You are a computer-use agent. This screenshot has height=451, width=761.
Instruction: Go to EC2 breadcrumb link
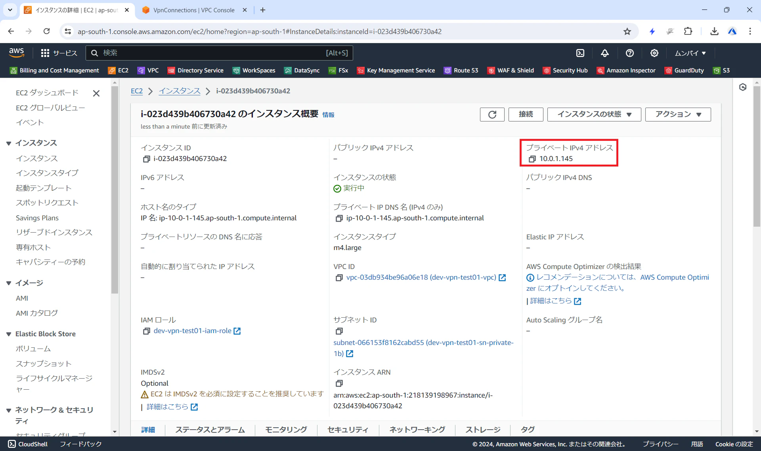coord(137,91)
